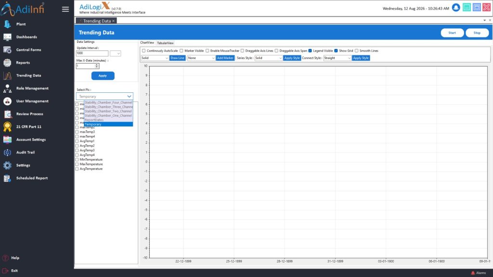Image resolution: width=493 pixels, height=277 pixels.
Task: Click the Add Marker button
Action: (x=225, y=58)
